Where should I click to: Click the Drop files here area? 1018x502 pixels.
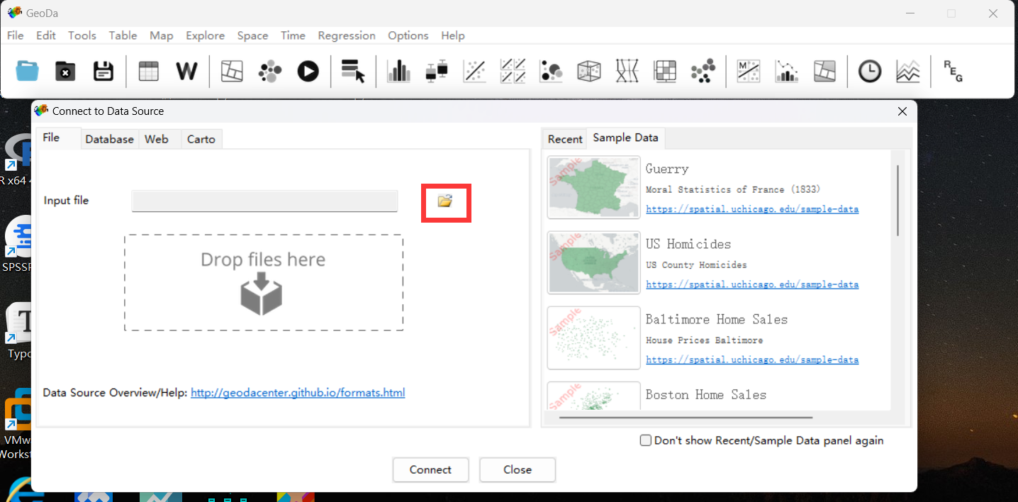click(x=264, y=282)
